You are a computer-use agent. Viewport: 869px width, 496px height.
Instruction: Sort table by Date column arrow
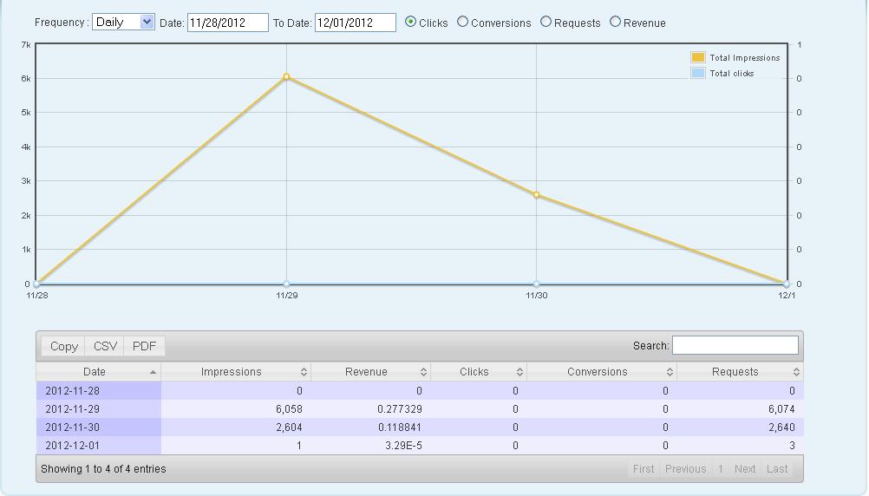(154, 372)
